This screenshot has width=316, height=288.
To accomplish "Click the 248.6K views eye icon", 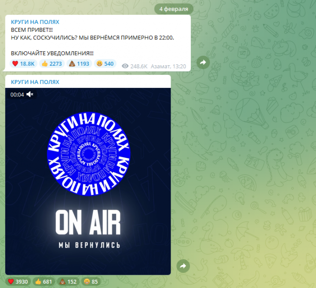I will point(125,66).
